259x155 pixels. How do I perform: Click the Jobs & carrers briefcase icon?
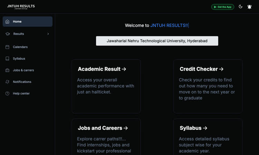click(x=7, y=70)
